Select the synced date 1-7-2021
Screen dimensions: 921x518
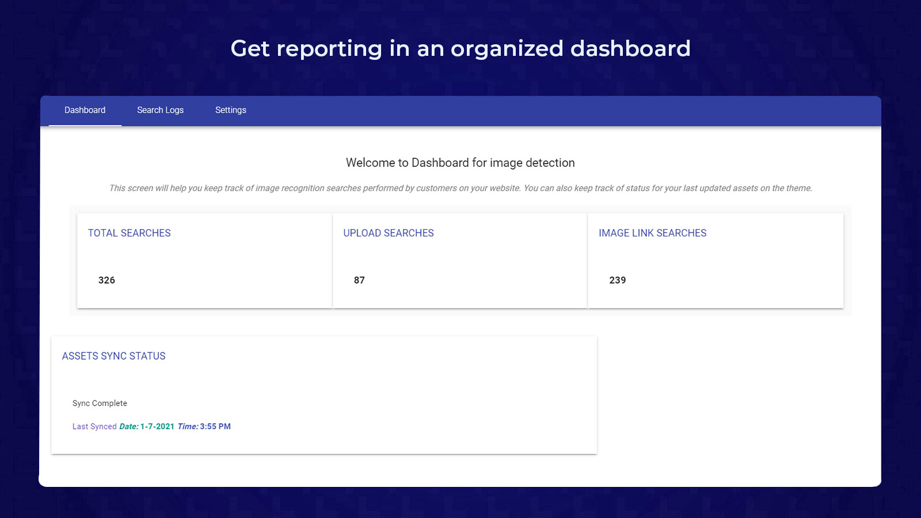[157, 426]
